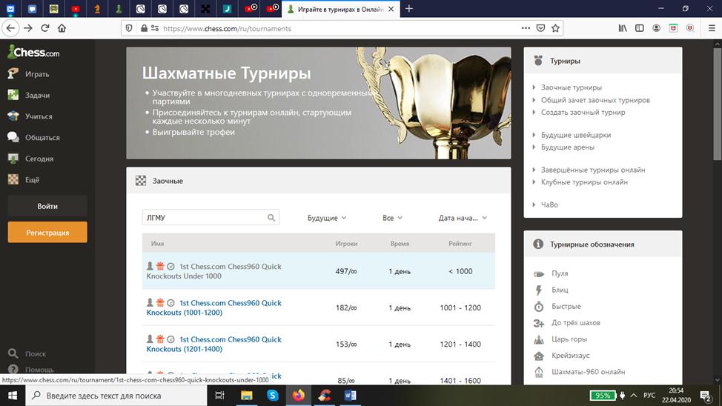Open Будущие швейцарки link

[x=575, y=135]
